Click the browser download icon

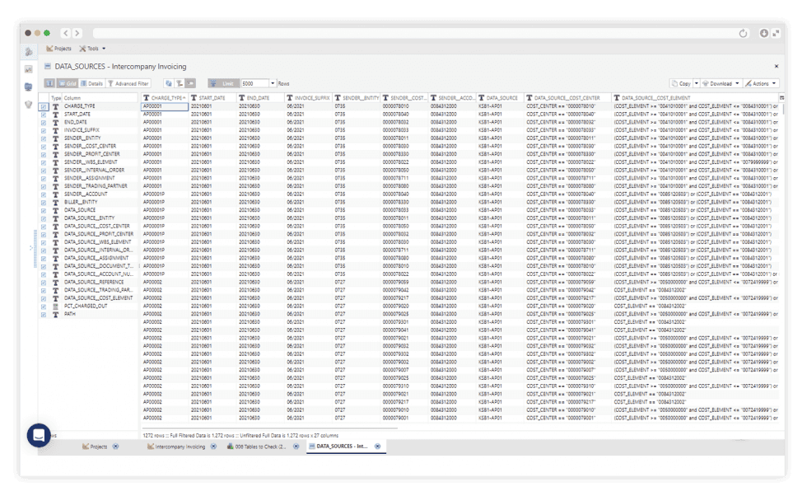[764, 33]
